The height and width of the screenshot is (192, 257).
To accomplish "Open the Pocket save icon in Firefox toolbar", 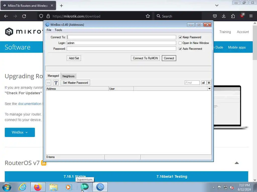I will [x=215, y=16].
